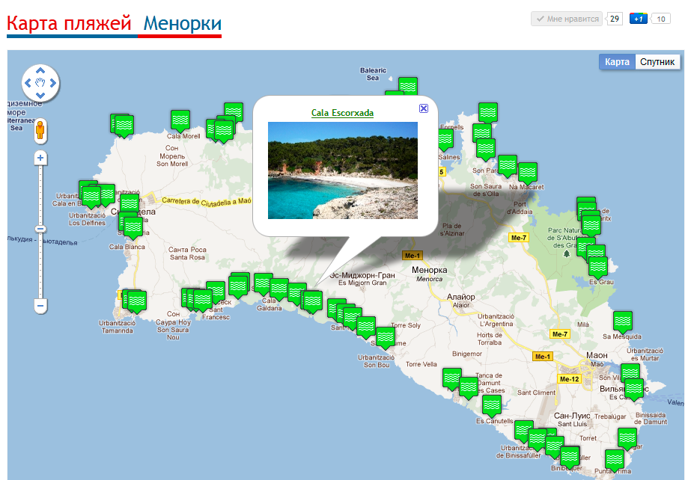
Task: Select the beach marker right of Torret label
Action: point(627,439)
